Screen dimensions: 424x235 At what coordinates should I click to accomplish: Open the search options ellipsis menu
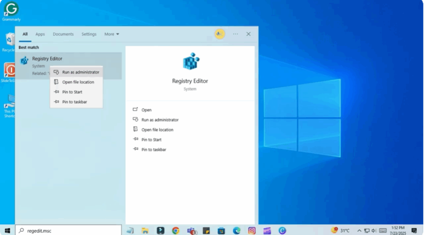[235, 34]
